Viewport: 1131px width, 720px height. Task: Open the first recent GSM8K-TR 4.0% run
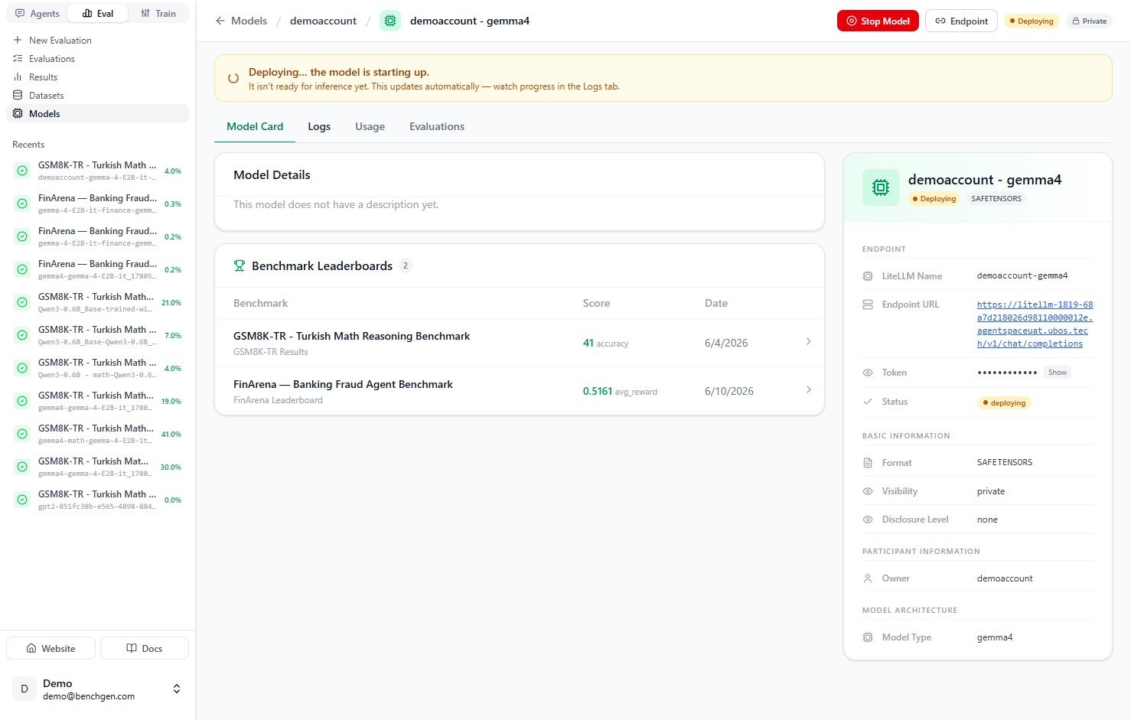pos(98,171)
